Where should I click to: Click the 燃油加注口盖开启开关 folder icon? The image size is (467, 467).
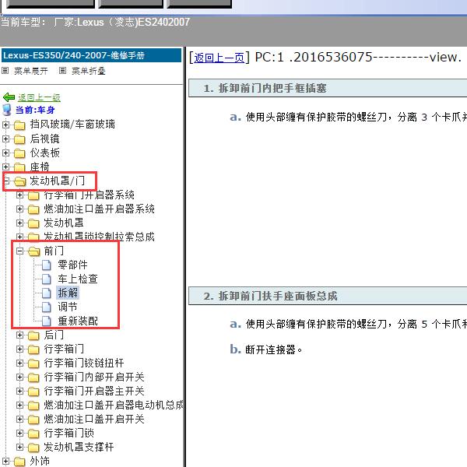coord(33,420)
